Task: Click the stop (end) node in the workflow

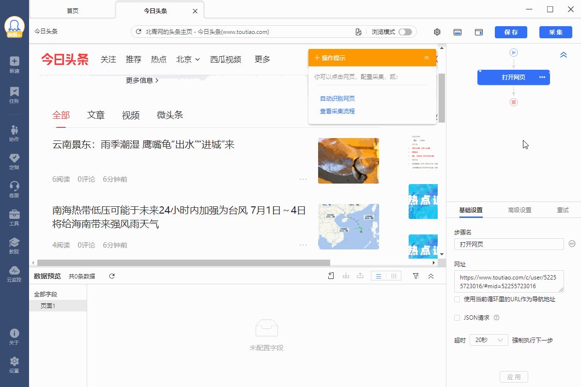Action: point(514,102)
